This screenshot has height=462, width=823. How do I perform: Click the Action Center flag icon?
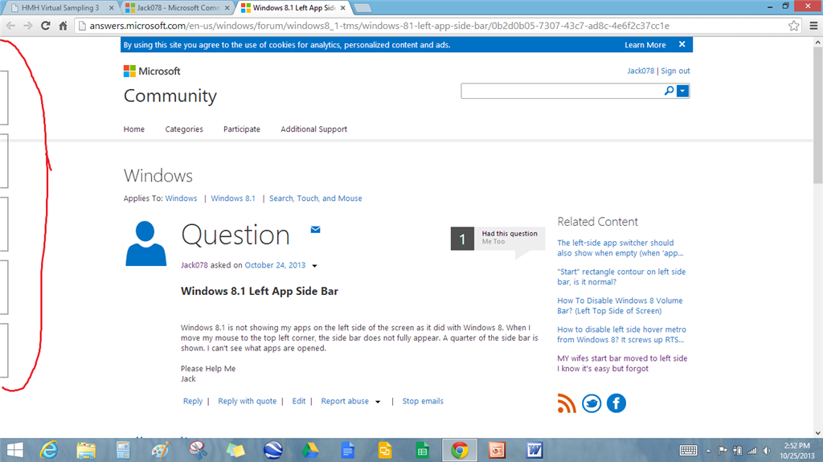(x=723, y=451)
